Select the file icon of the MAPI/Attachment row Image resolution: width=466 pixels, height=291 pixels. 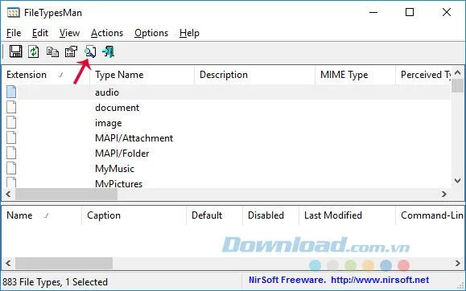click(11, 137)
